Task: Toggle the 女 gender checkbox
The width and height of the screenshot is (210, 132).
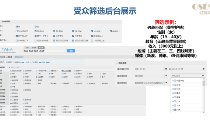Action: 35,26
